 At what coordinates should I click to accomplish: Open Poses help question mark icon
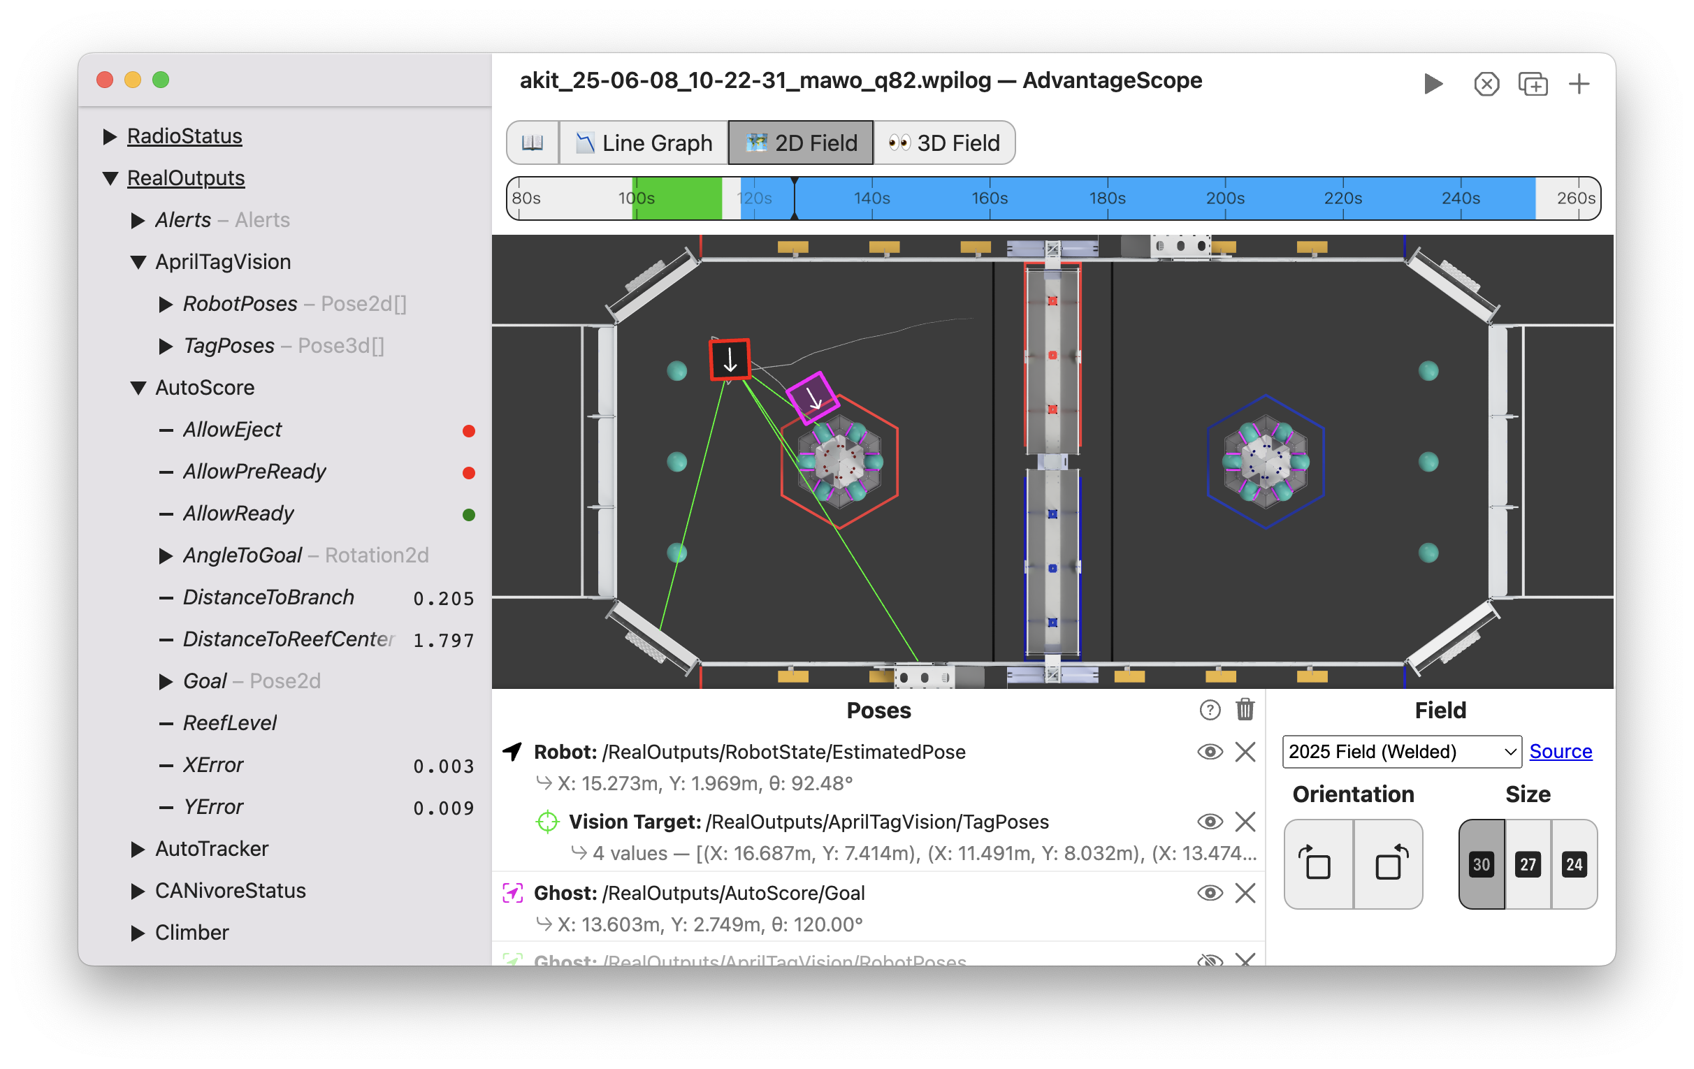point(1209,711)
